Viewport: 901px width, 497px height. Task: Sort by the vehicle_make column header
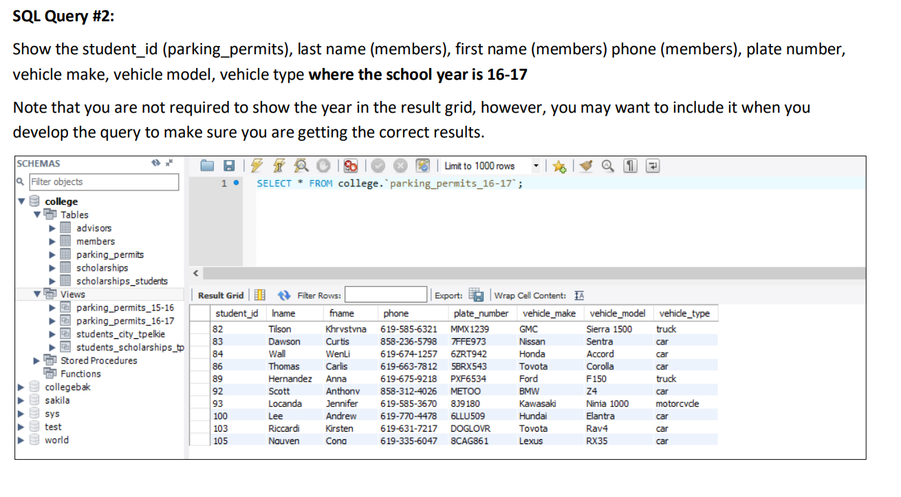pyautogui.click(x=550, y=313)
